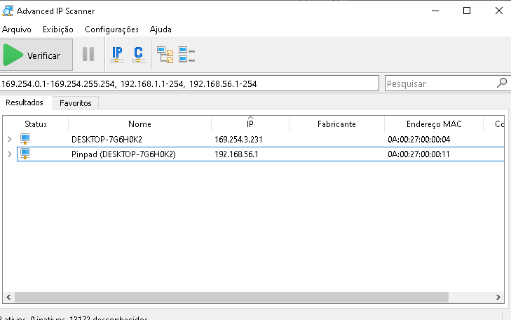Maximize the Advanced IP Scanner window
The height and width of the screenshot is (320, 511).
tap(467, 11)
